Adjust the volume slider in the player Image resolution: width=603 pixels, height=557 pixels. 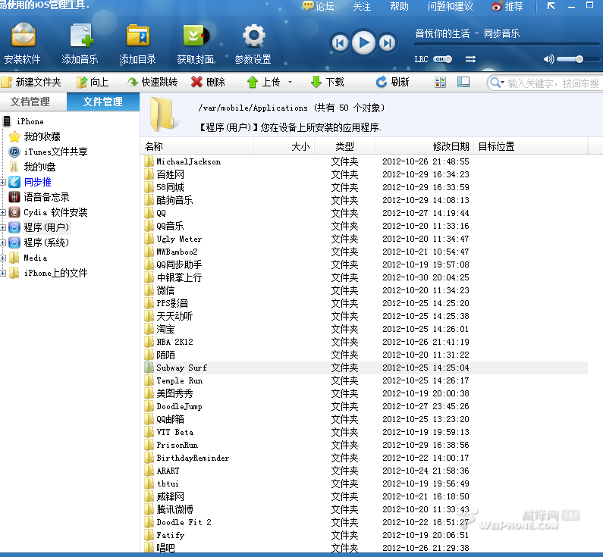click(x=578, y=59)
